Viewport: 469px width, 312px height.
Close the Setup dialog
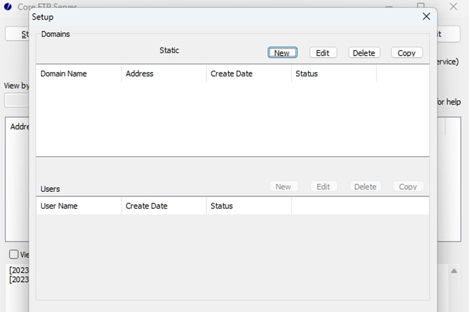point(426,16)
